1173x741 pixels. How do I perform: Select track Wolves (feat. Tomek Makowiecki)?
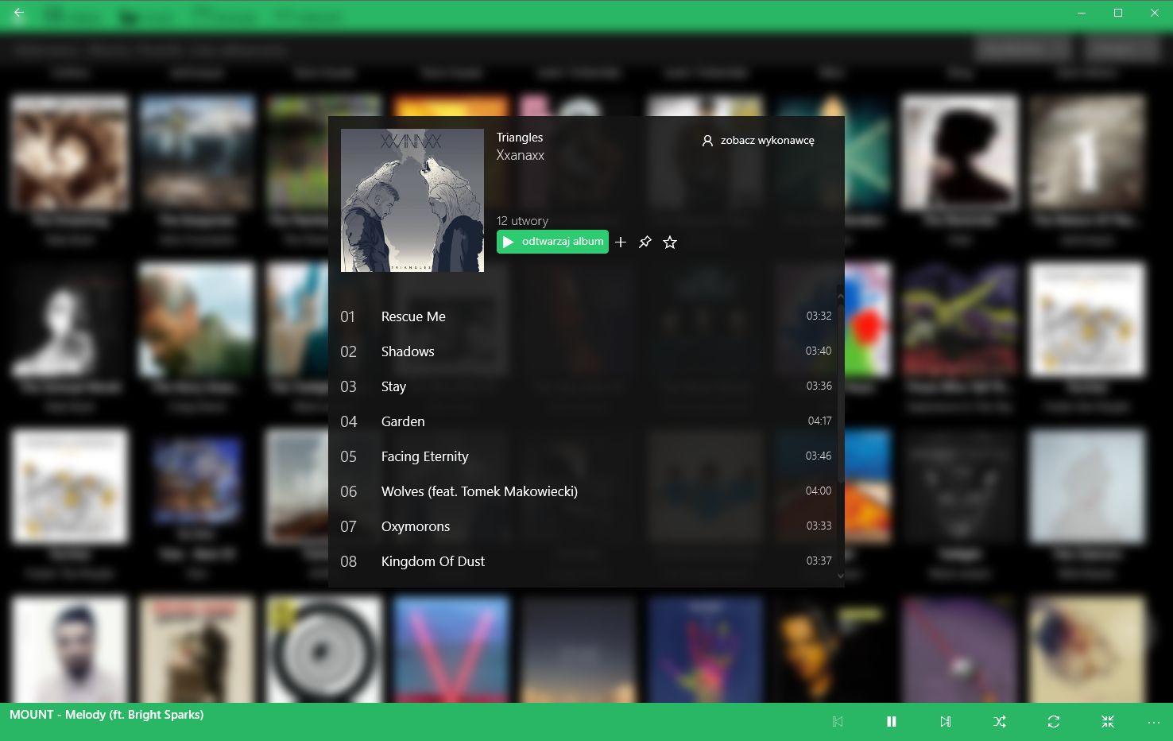point(586,491)
